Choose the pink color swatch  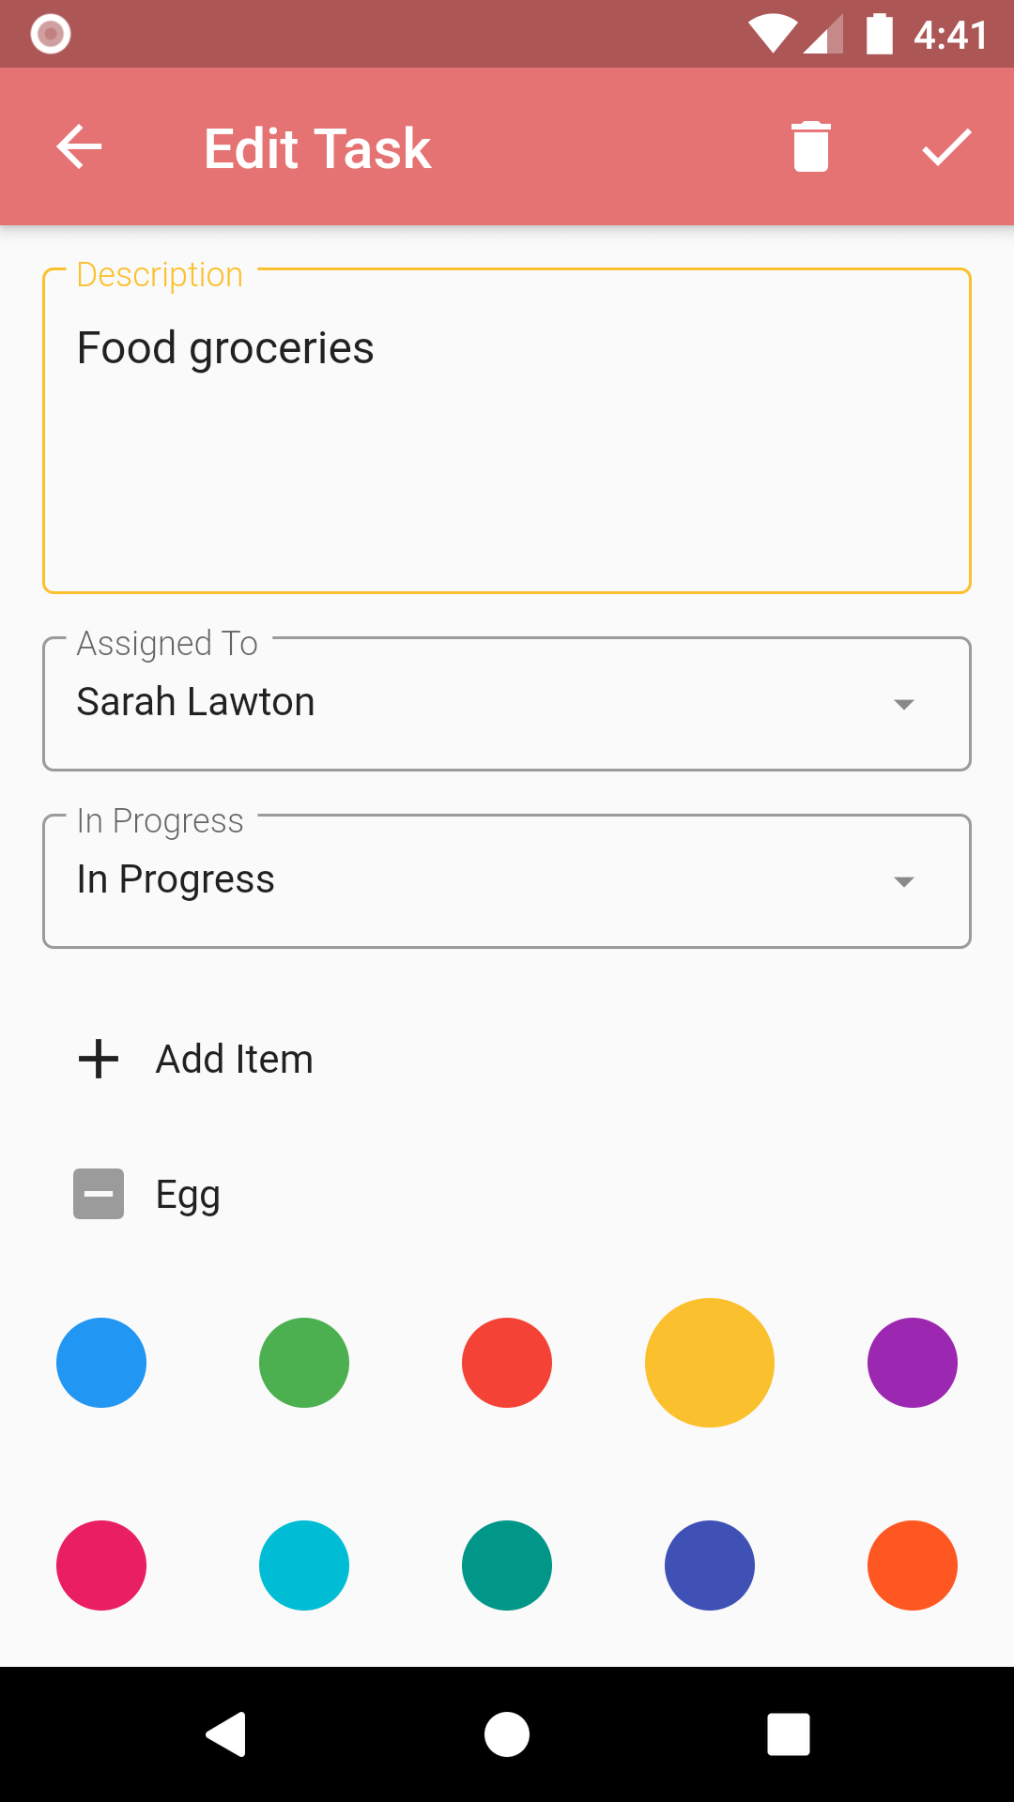pos(101,1565)
